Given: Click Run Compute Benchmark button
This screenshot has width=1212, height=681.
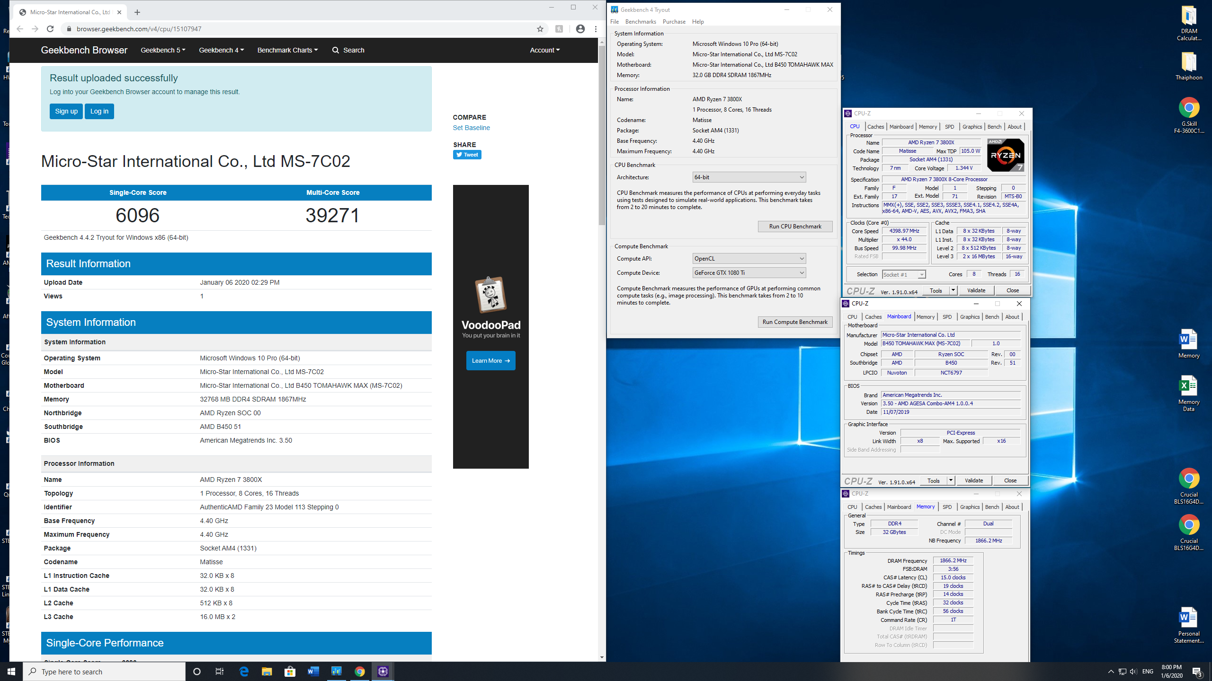Looking at the screenshot, I should click(x=795, y=322).
